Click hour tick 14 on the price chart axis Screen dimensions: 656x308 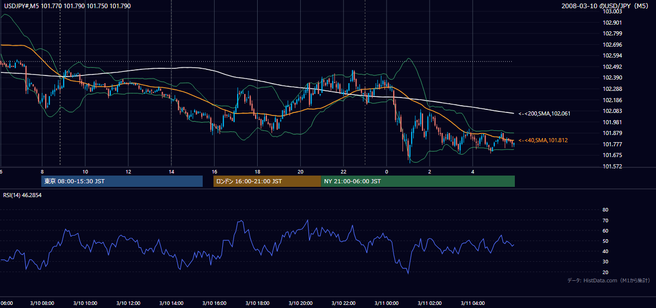[171, 171]
